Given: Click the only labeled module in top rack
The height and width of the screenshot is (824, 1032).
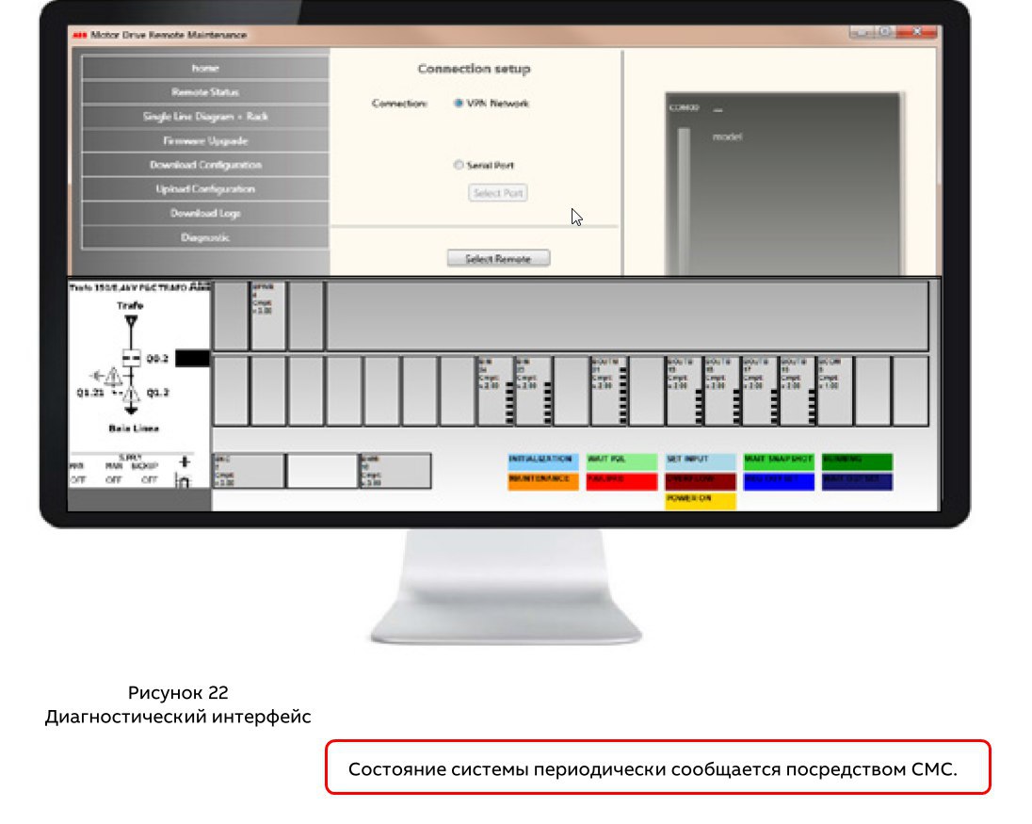Looking at the screenshot, I should pyautogui.click(x=268, y=315).
